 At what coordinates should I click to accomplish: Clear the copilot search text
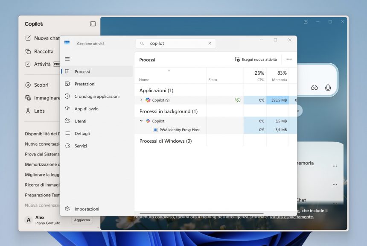click(210, 44)
